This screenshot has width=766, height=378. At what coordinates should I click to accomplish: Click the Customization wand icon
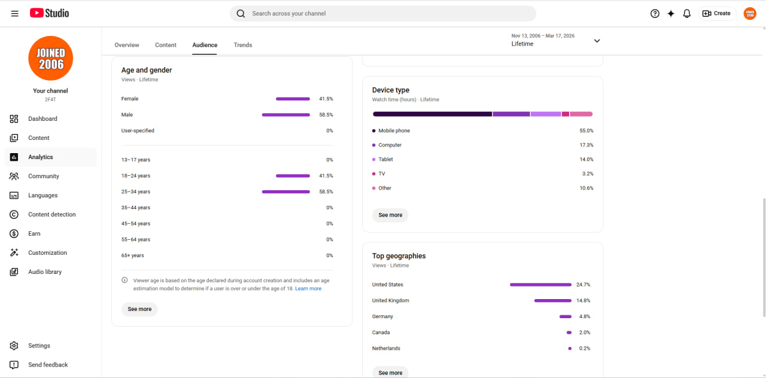(14, 252)
